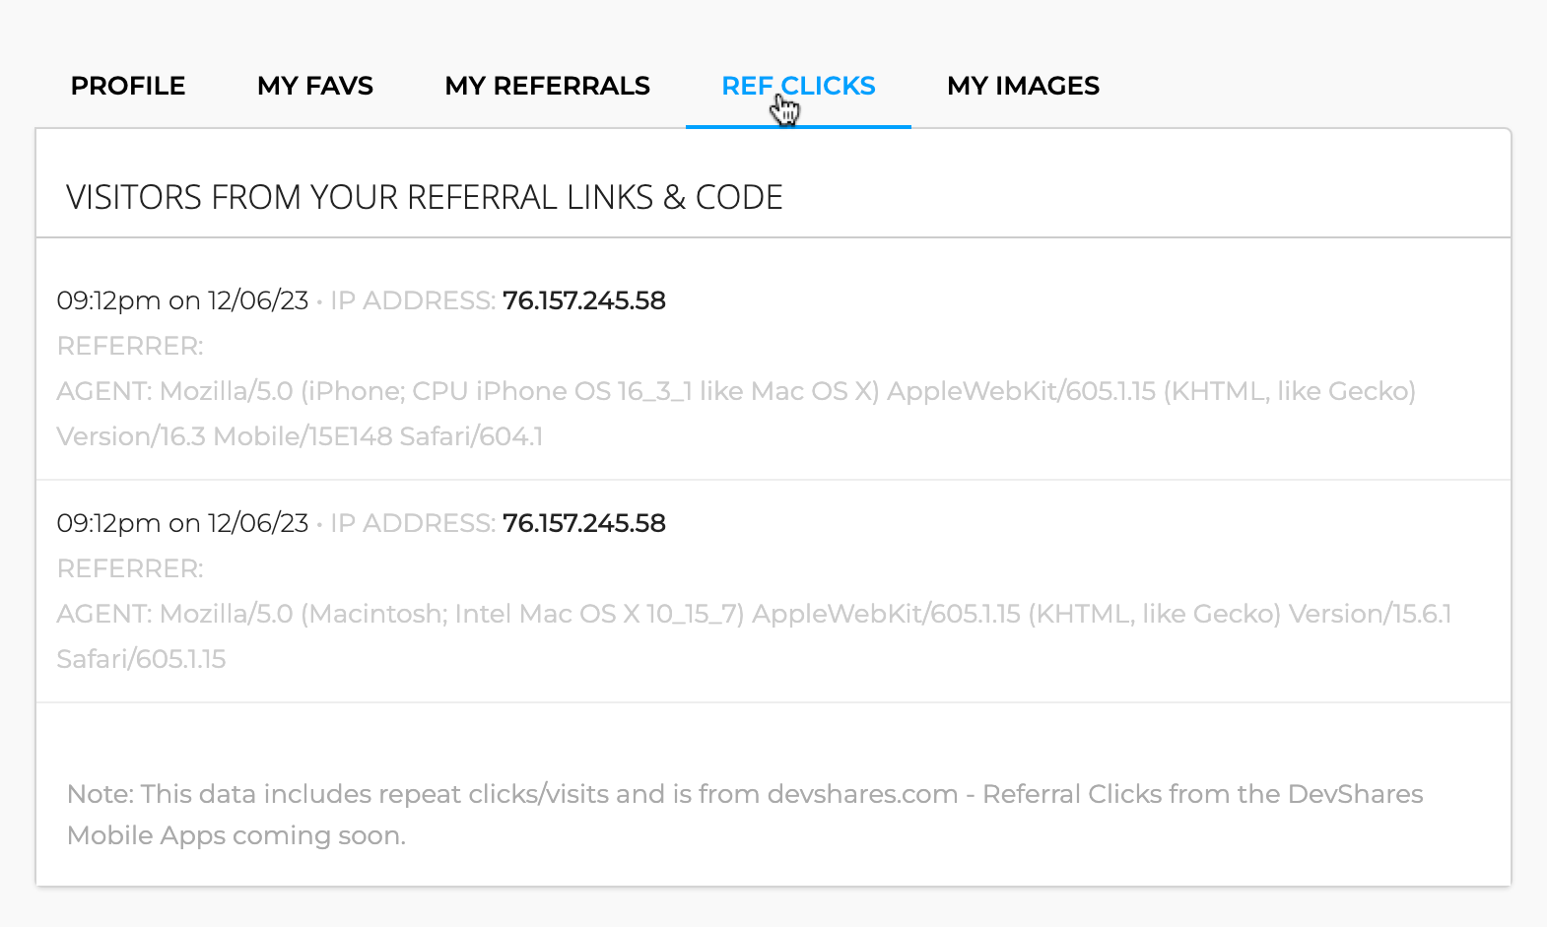Click the timestamp of the Macintosh visitor entry
This screenshot has width=1547, height=927.
pyautogui.click(x=182, y=523)
